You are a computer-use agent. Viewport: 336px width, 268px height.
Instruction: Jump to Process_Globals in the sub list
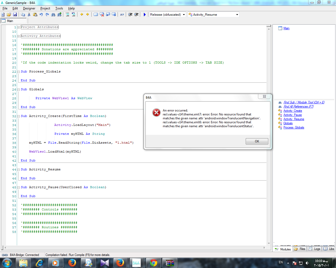click(294, 127)
